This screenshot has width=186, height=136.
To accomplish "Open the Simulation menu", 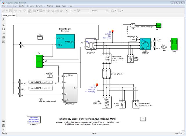I will 40,6.
